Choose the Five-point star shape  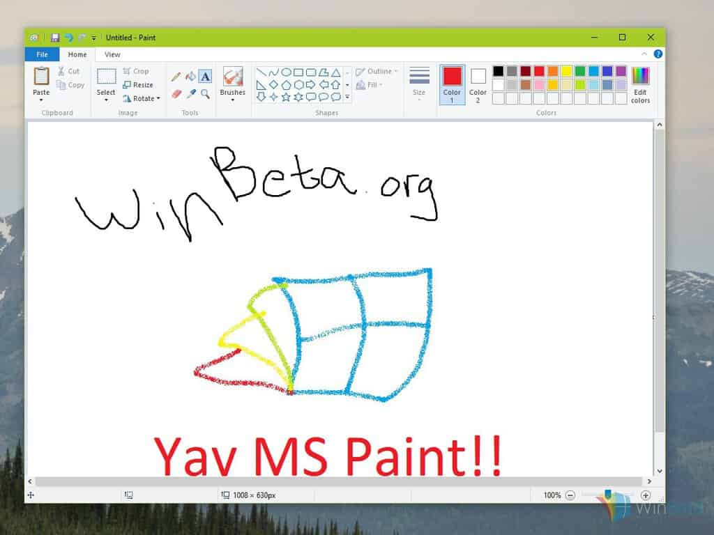point(286,97)
